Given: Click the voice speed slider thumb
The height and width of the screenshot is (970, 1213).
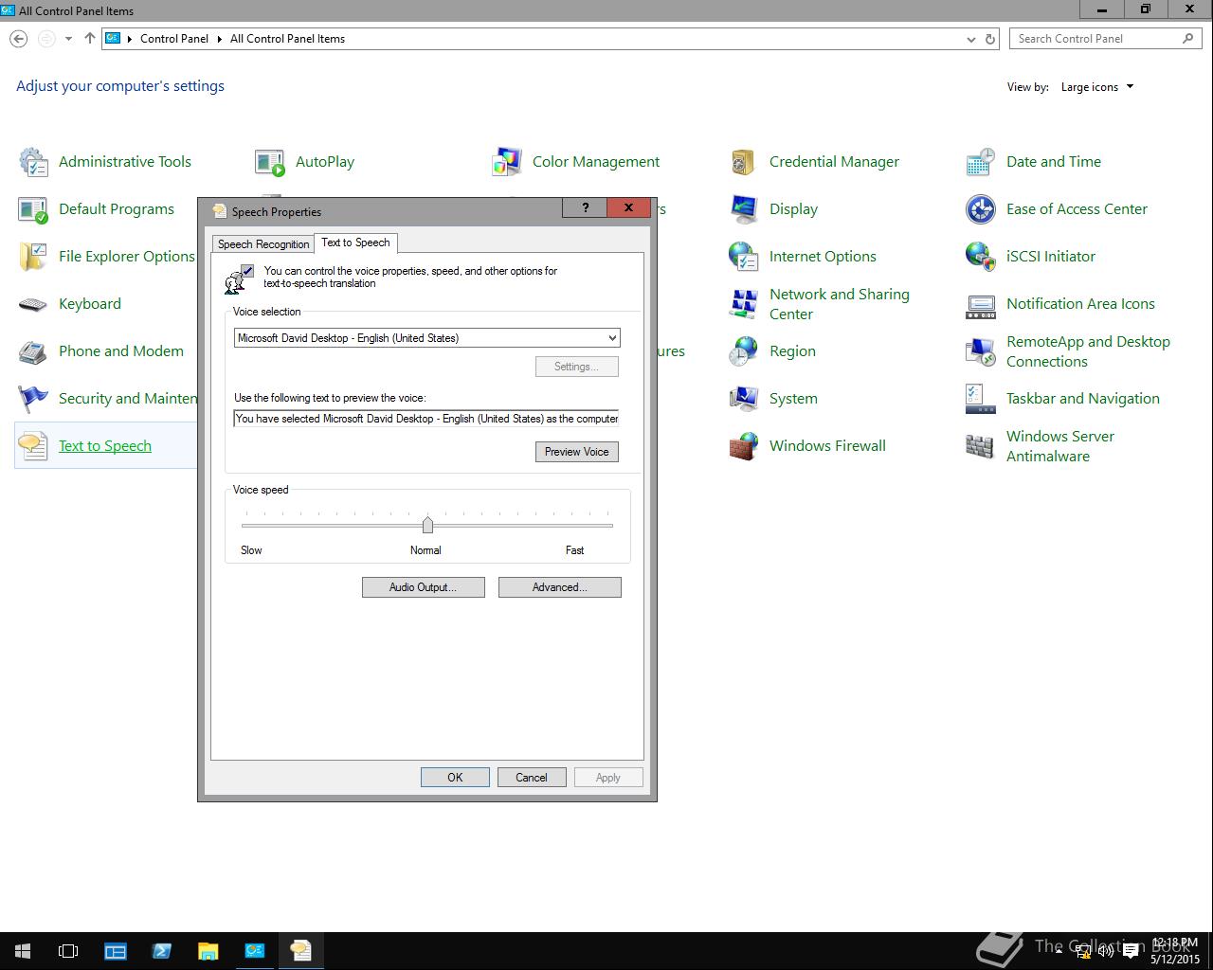Looking at the screenshot, I should pyautogui.click(x=427, y=525).
